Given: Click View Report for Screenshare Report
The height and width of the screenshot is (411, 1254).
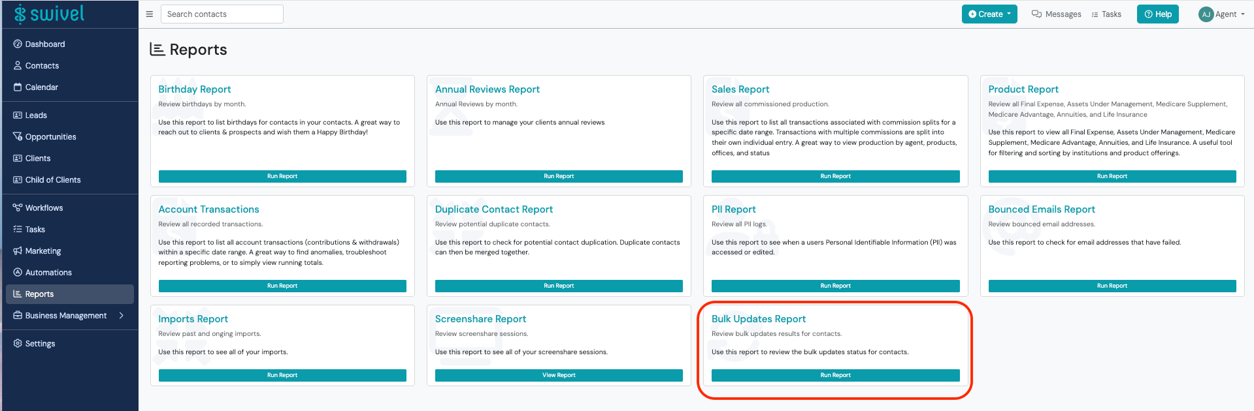Looking at the screenshot, I should coord(559,375).
